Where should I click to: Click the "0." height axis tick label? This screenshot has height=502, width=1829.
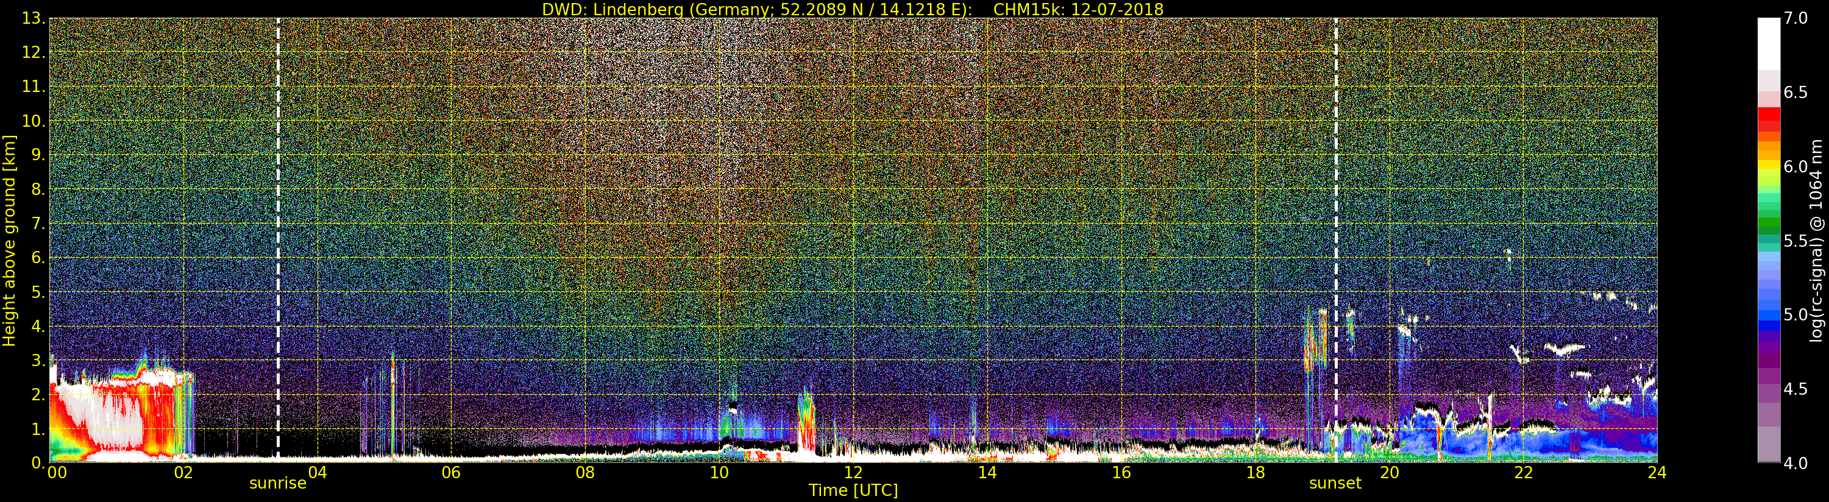click(x=38, y=462)
